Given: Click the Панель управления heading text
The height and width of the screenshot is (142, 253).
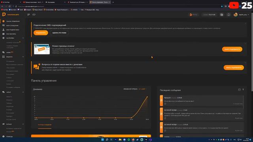Looking at the screenshot, I should tap(44, 80).
